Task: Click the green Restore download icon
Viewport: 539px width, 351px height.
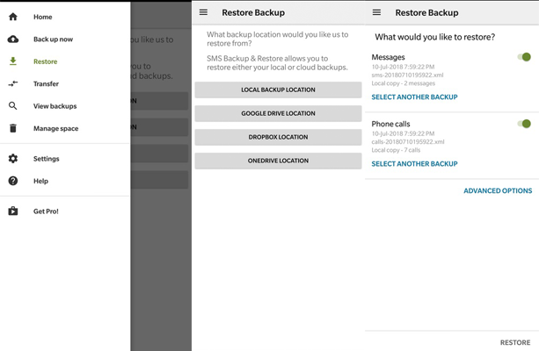Action: [13, 61]
